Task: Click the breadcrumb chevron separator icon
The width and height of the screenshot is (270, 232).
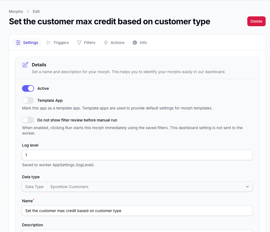Action: click(28, 11)
